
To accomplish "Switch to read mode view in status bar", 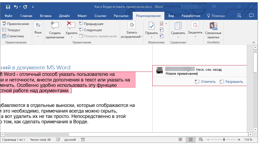I will click(180, 140).
